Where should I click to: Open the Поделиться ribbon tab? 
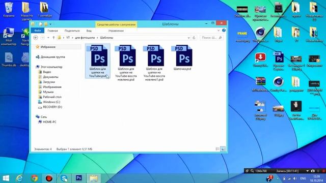[x=72, y=30]
